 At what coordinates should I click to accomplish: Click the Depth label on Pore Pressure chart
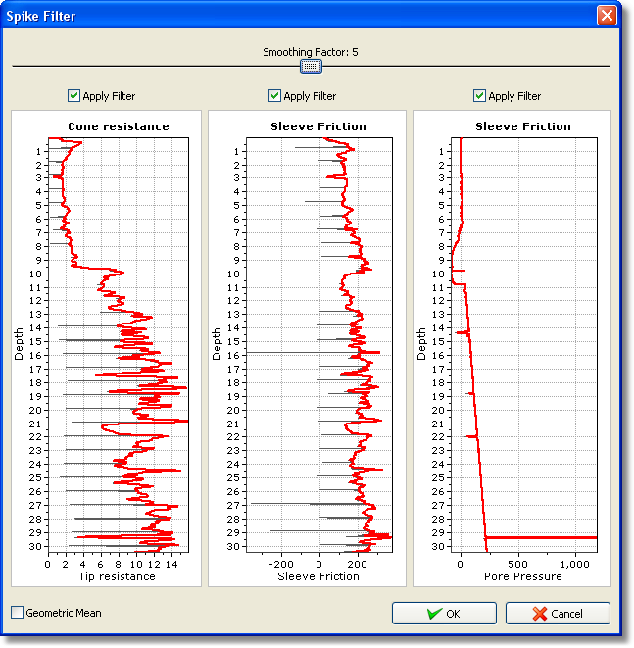click(422, 344)
